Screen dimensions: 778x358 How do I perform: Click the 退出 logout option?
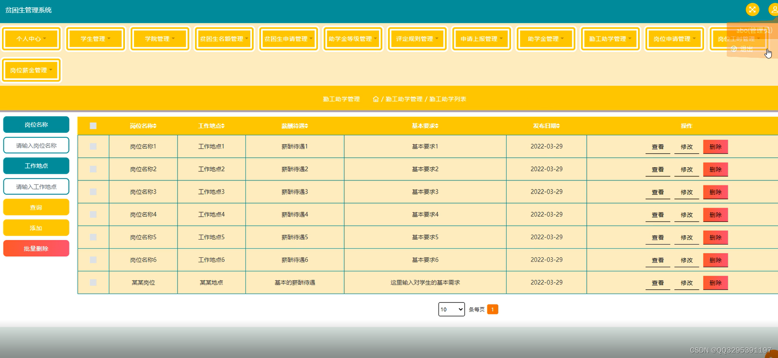[x=742, y=49]
